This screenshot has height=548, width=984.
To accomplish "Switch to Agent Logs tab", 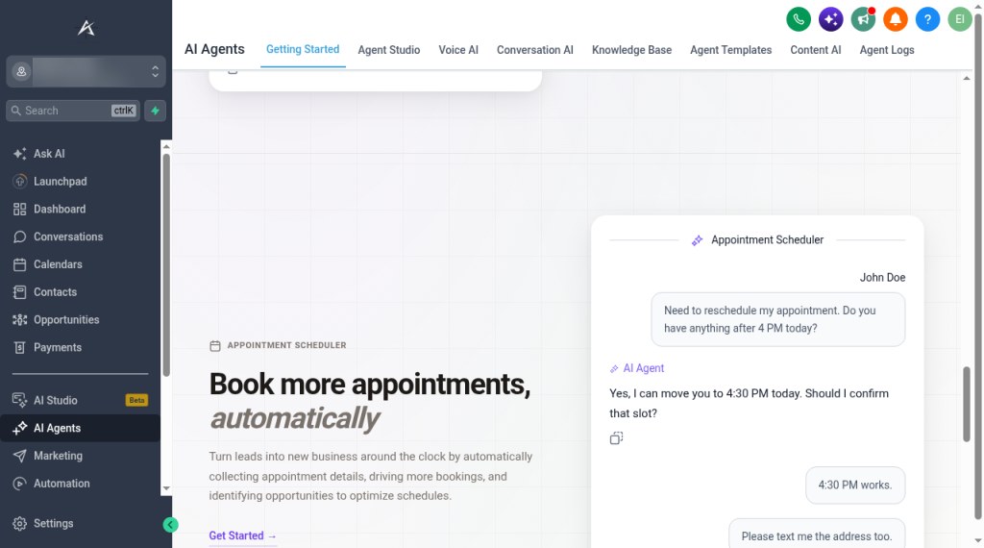I will [887, 50].
